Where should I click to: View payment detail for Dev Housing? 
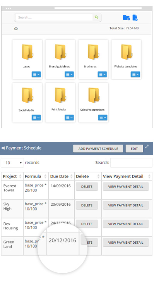[x=126, y=224]
